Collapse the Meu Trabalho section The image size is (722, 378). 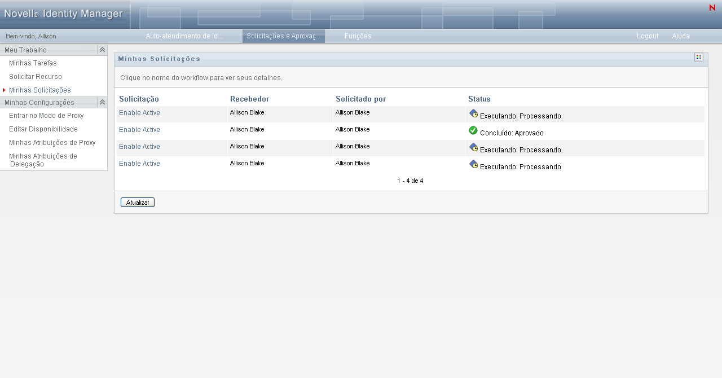[x=102, y=50]
